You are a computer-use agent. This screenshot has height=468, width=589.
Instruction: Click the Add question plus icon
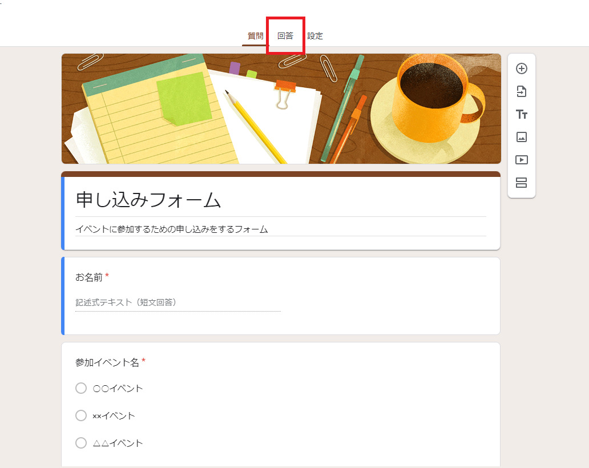click(522, 68)
